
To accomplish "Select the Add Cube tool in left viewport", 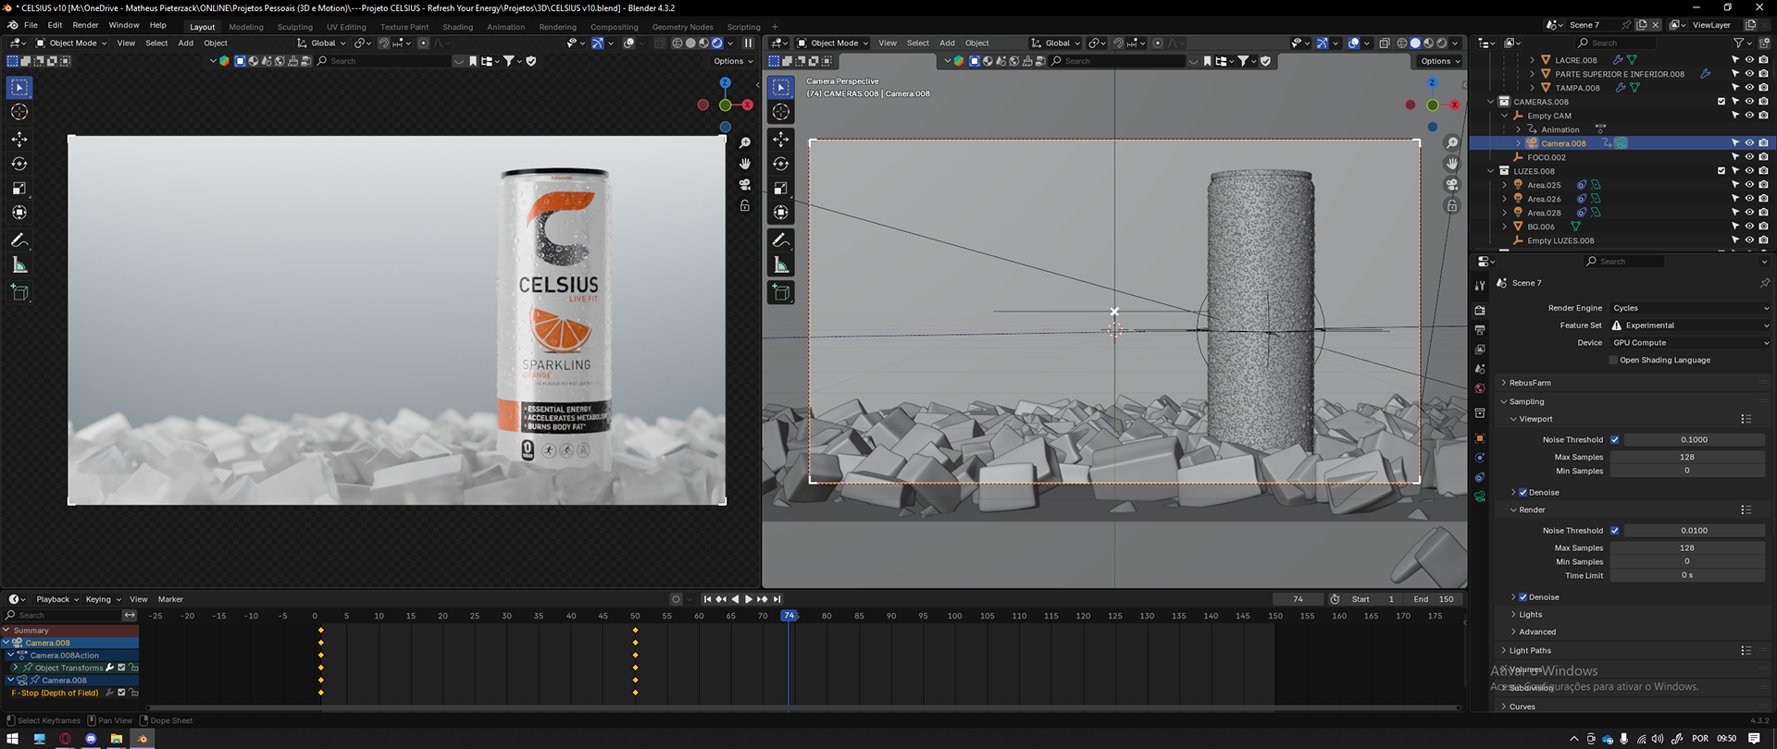I will coord(19,293).
